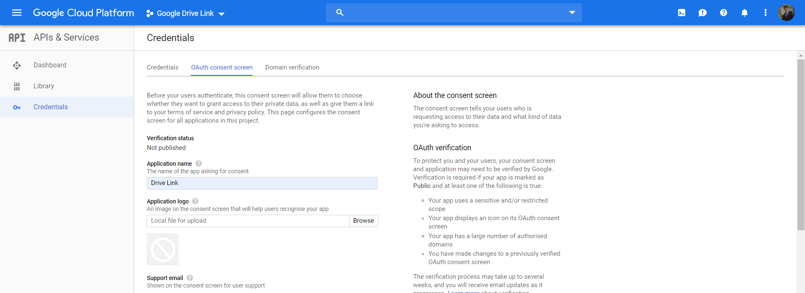Open the help question mark icon
The width and height of the screenshot is (805, 293).
tap(724, 13)
